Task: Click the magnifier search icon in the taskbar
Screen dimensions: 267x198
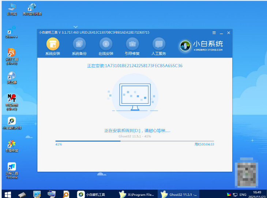Action: click(x=66, y=194)
